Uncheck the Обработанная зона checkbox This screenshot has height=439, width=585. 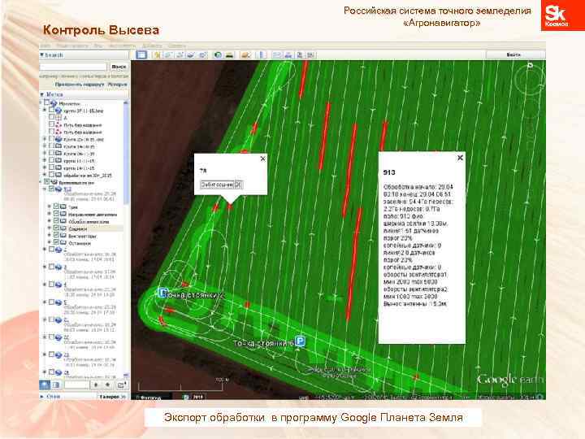[x=56, y=220]
